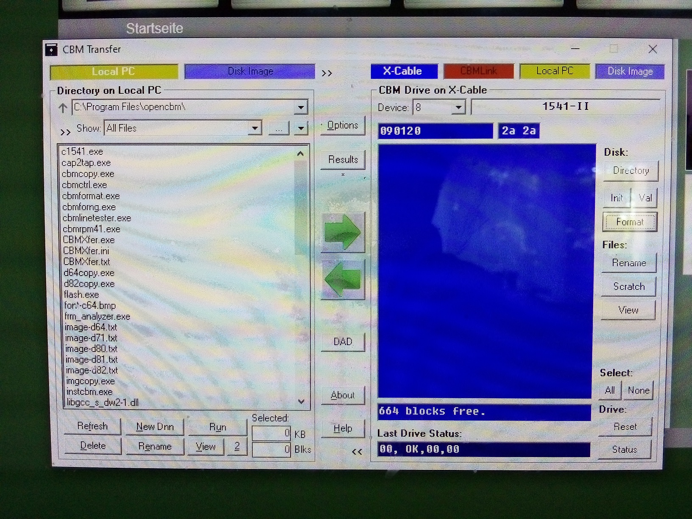The height and width of the screenshot is (519, 692).
Task: Switch to the X-Cable tab
Action: [x=403, y=71]
